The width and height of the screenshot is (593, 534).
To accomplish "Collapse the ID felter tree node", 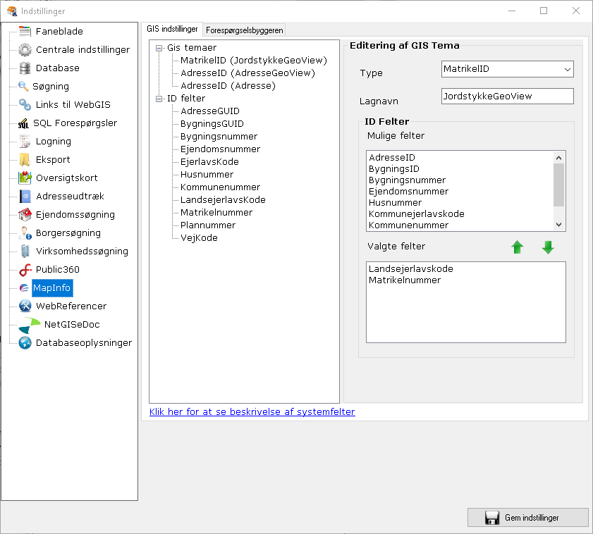I will pyautogui.click(x=158, y=98).
